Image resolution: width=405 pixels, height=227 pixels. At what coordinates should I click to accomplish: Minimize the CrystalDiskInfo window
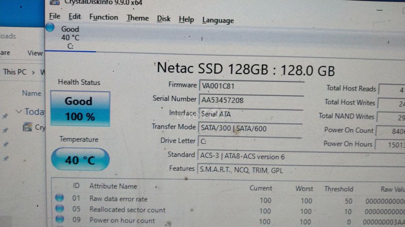[x=379, y=10]
